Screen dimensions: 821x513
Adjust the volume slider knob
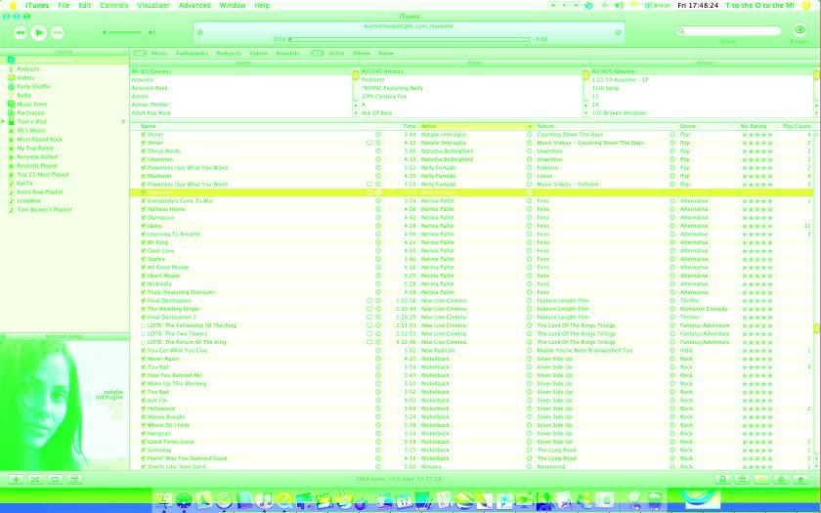143,32
